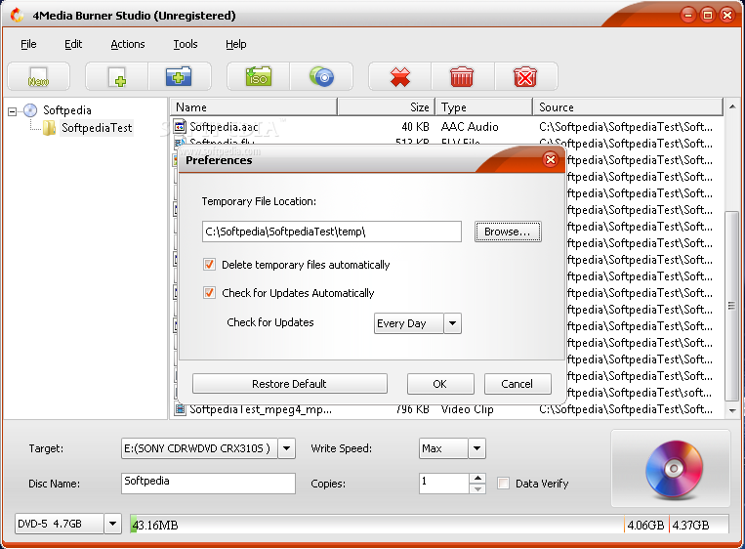Click the SoftpediaTest folder icon
This screenshot has width=745, height=549.
[x=49, y=128]
